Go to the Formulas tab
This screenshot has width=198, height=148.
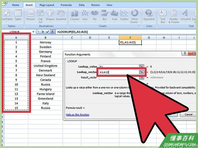pyautogui.click(x=66, y=5)
